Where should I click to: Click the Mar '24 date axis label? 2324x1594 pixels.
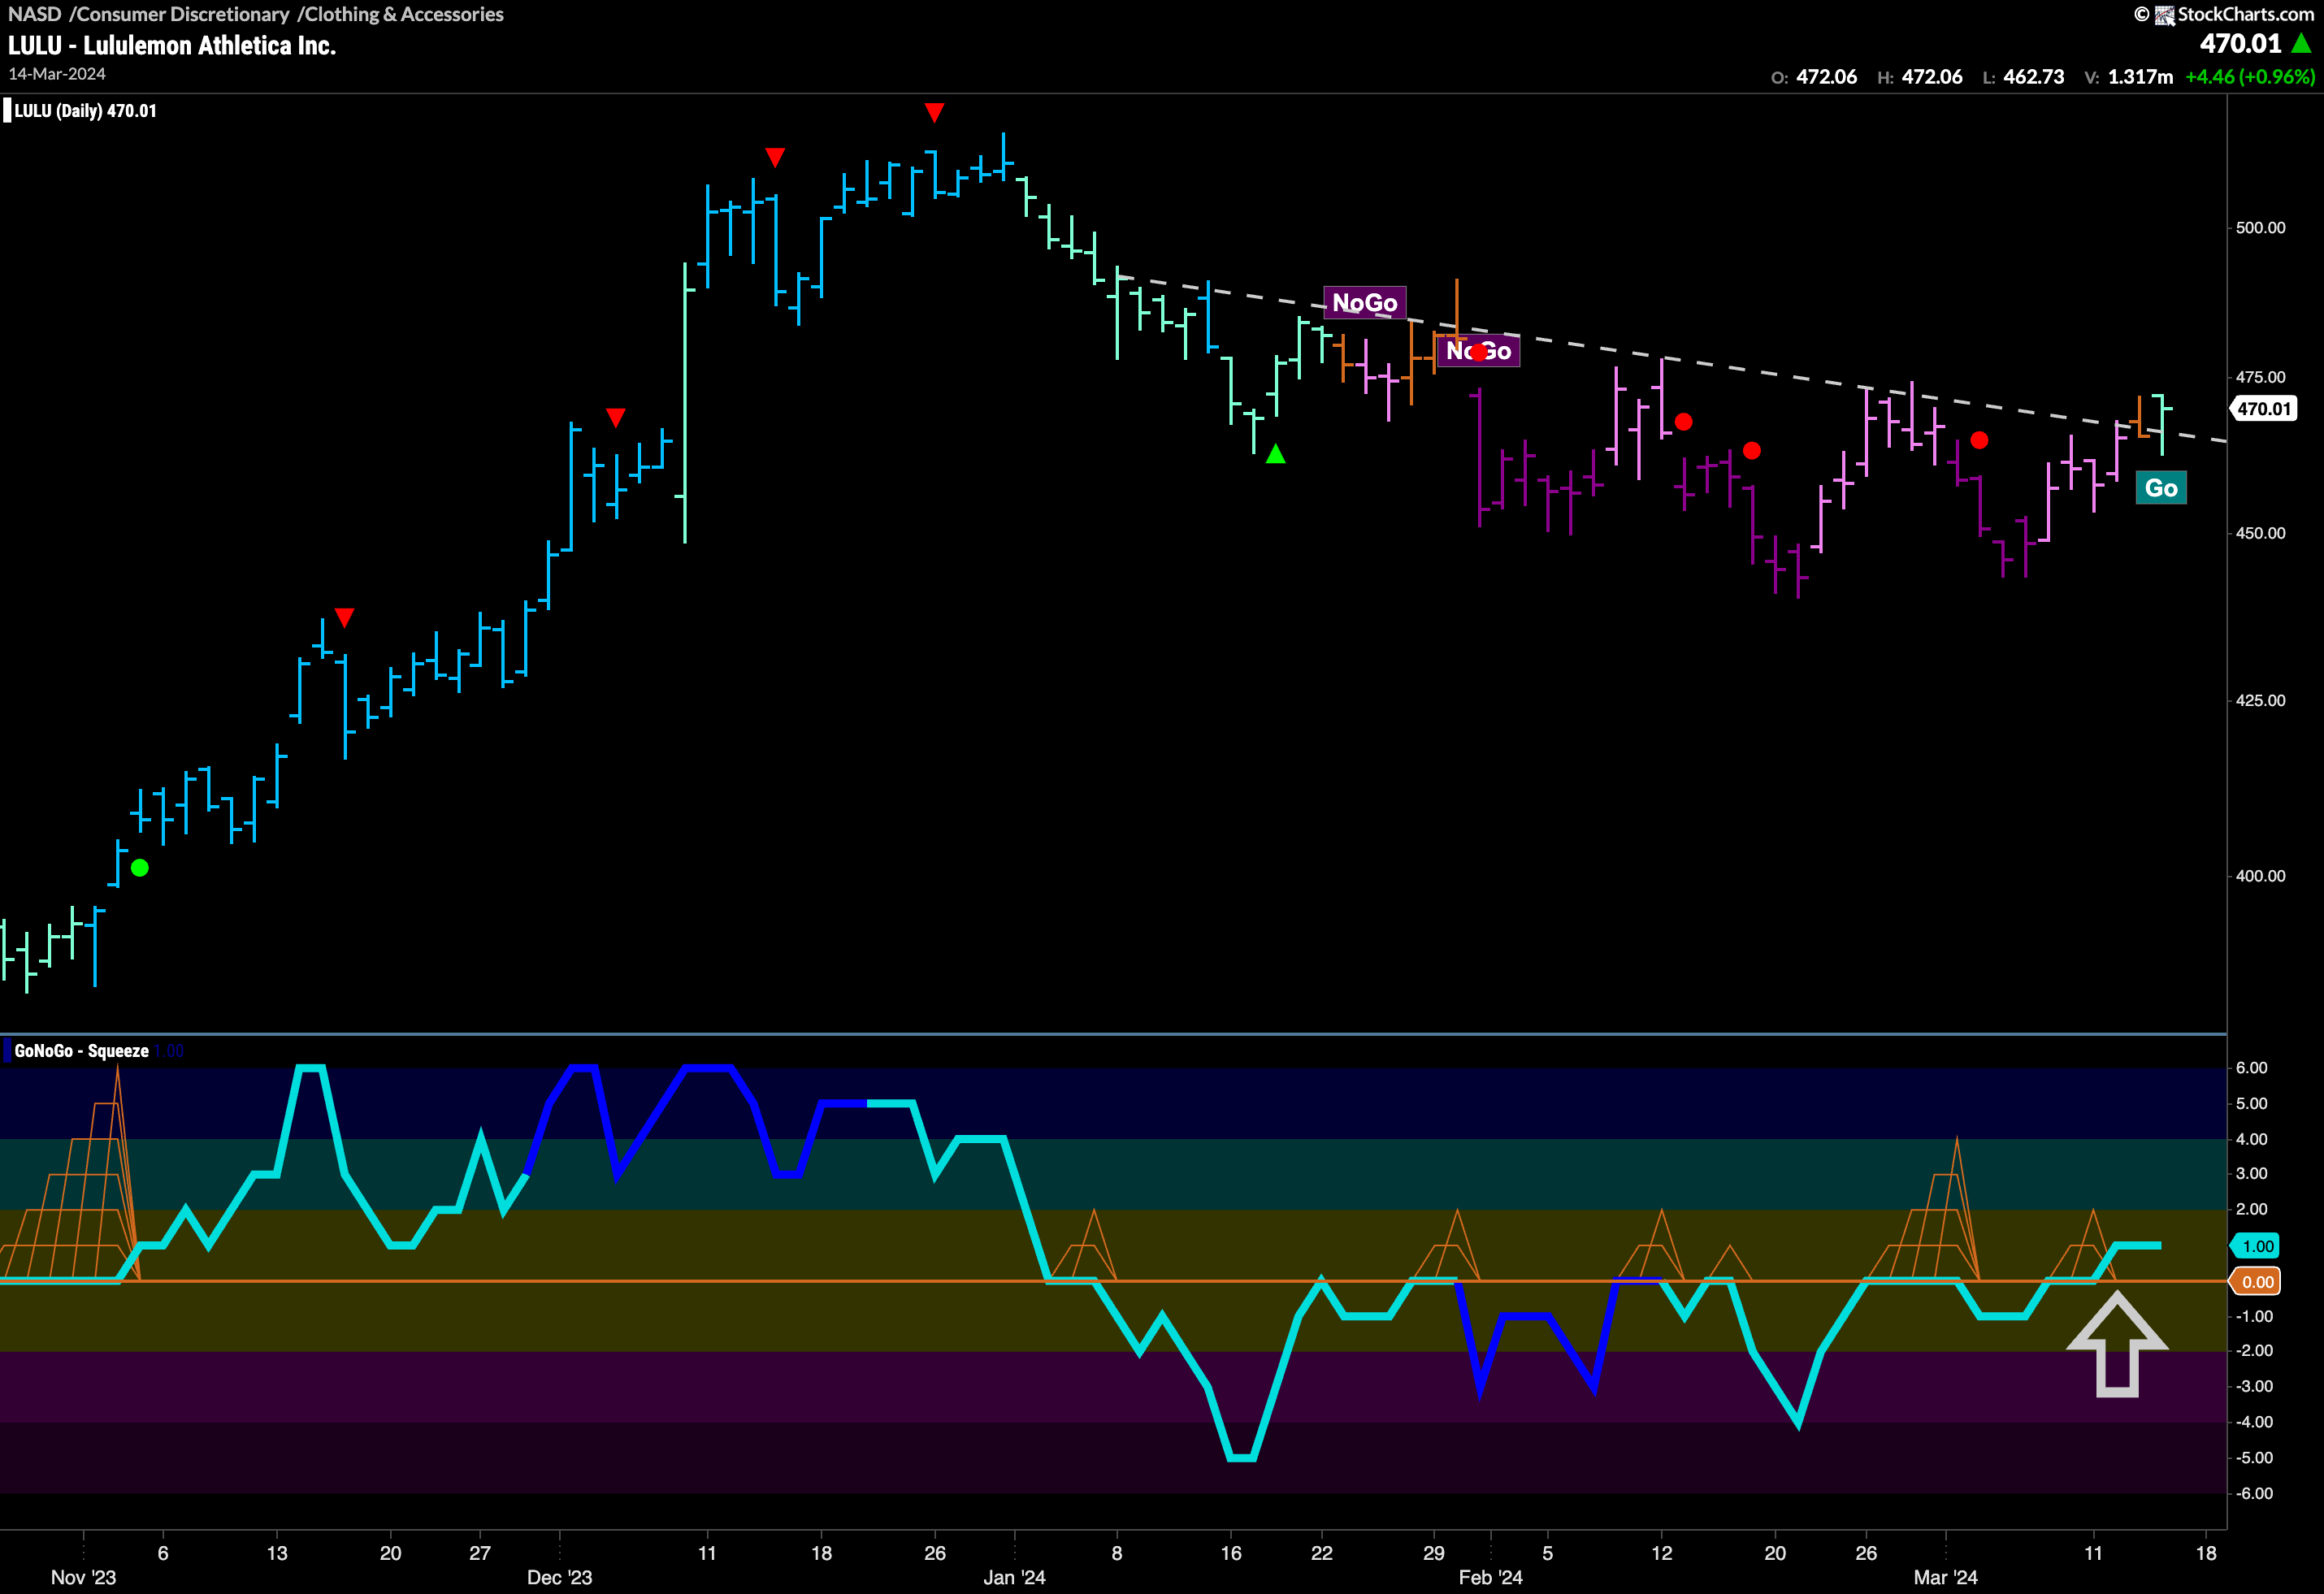pyautogui.click(x=1945, y=1578)
